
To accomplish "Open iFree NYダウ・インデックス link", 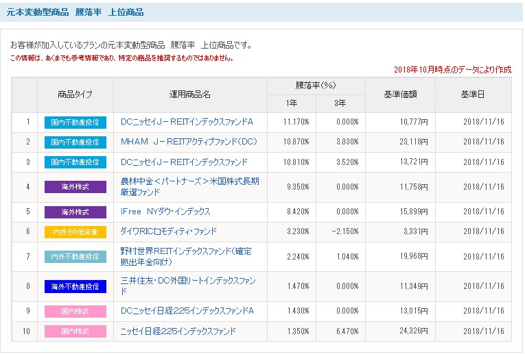I will [x=165, y=212].
